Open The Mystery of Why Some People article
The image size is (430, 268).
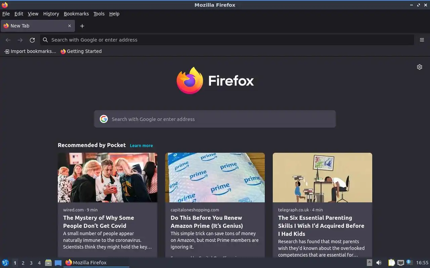(x=98, y=222)
